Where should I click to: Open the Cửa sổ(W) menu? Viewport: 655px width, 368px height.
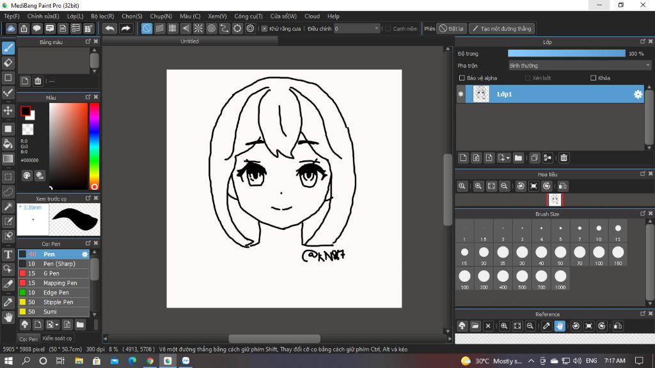click(283, 16)
